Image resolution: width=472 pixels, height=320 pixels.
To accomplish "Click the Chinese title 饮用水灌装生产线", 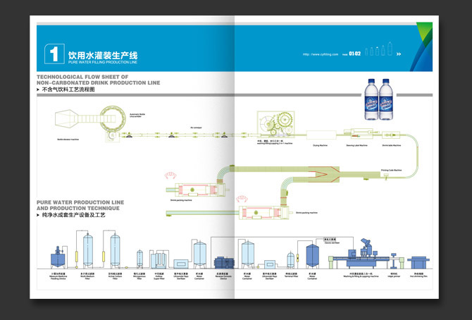I will [103, 55].
